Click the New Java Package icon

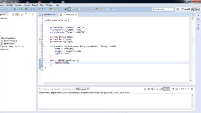click(39, 9)
